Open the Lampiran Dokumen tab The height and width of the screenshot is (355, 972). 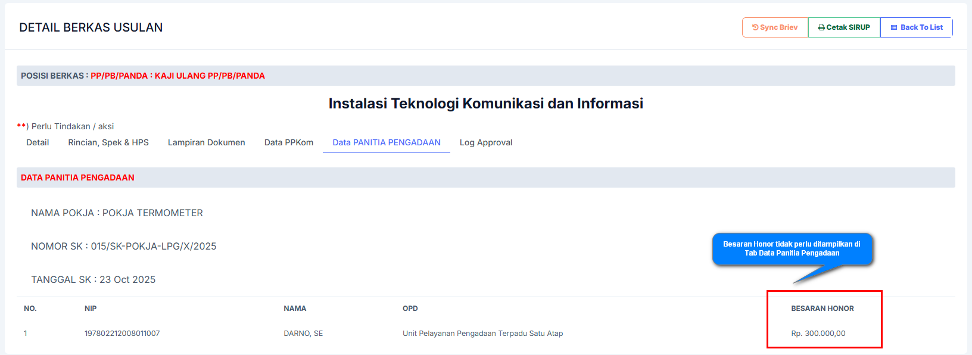coord(206,142)
